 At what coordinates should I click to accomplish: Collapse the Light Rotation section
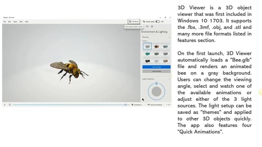point(169,79)
